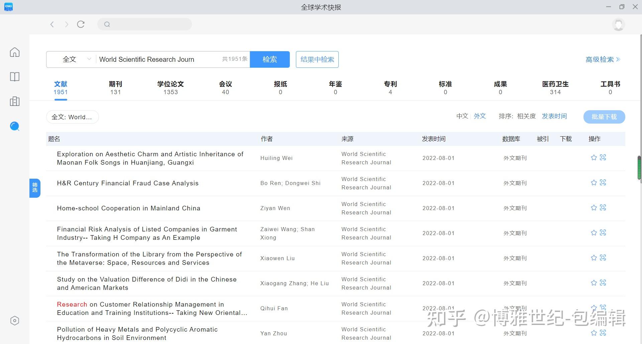Switch to 中文 language results
The image size is (642, 344).
pyautogui.click(x=462, y=116)
